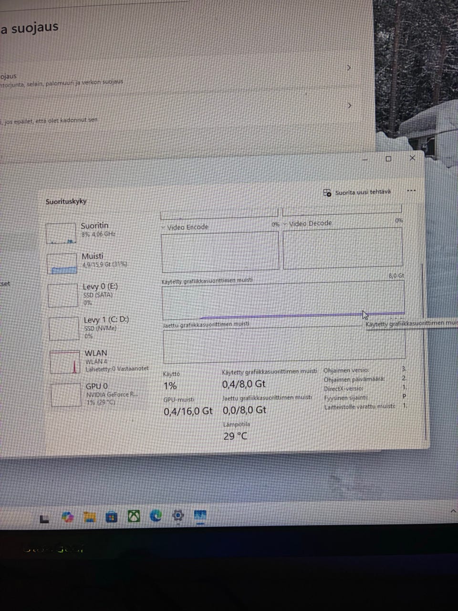Screen dimensions: 458x611
Task: Click the Ohjaimen versio label
Action: 346,370
